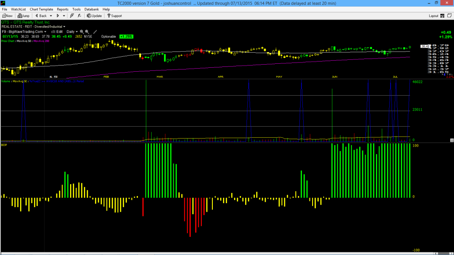The image size is (454, 255).
Task: Open the WatchList menu
Action: tap(18, 9)
